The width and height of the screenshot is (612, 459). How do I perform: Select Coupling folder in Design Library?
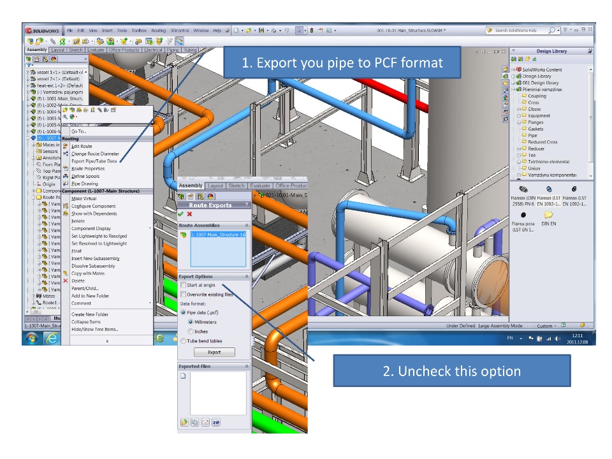pyautogui.click(x=537, y=96)
